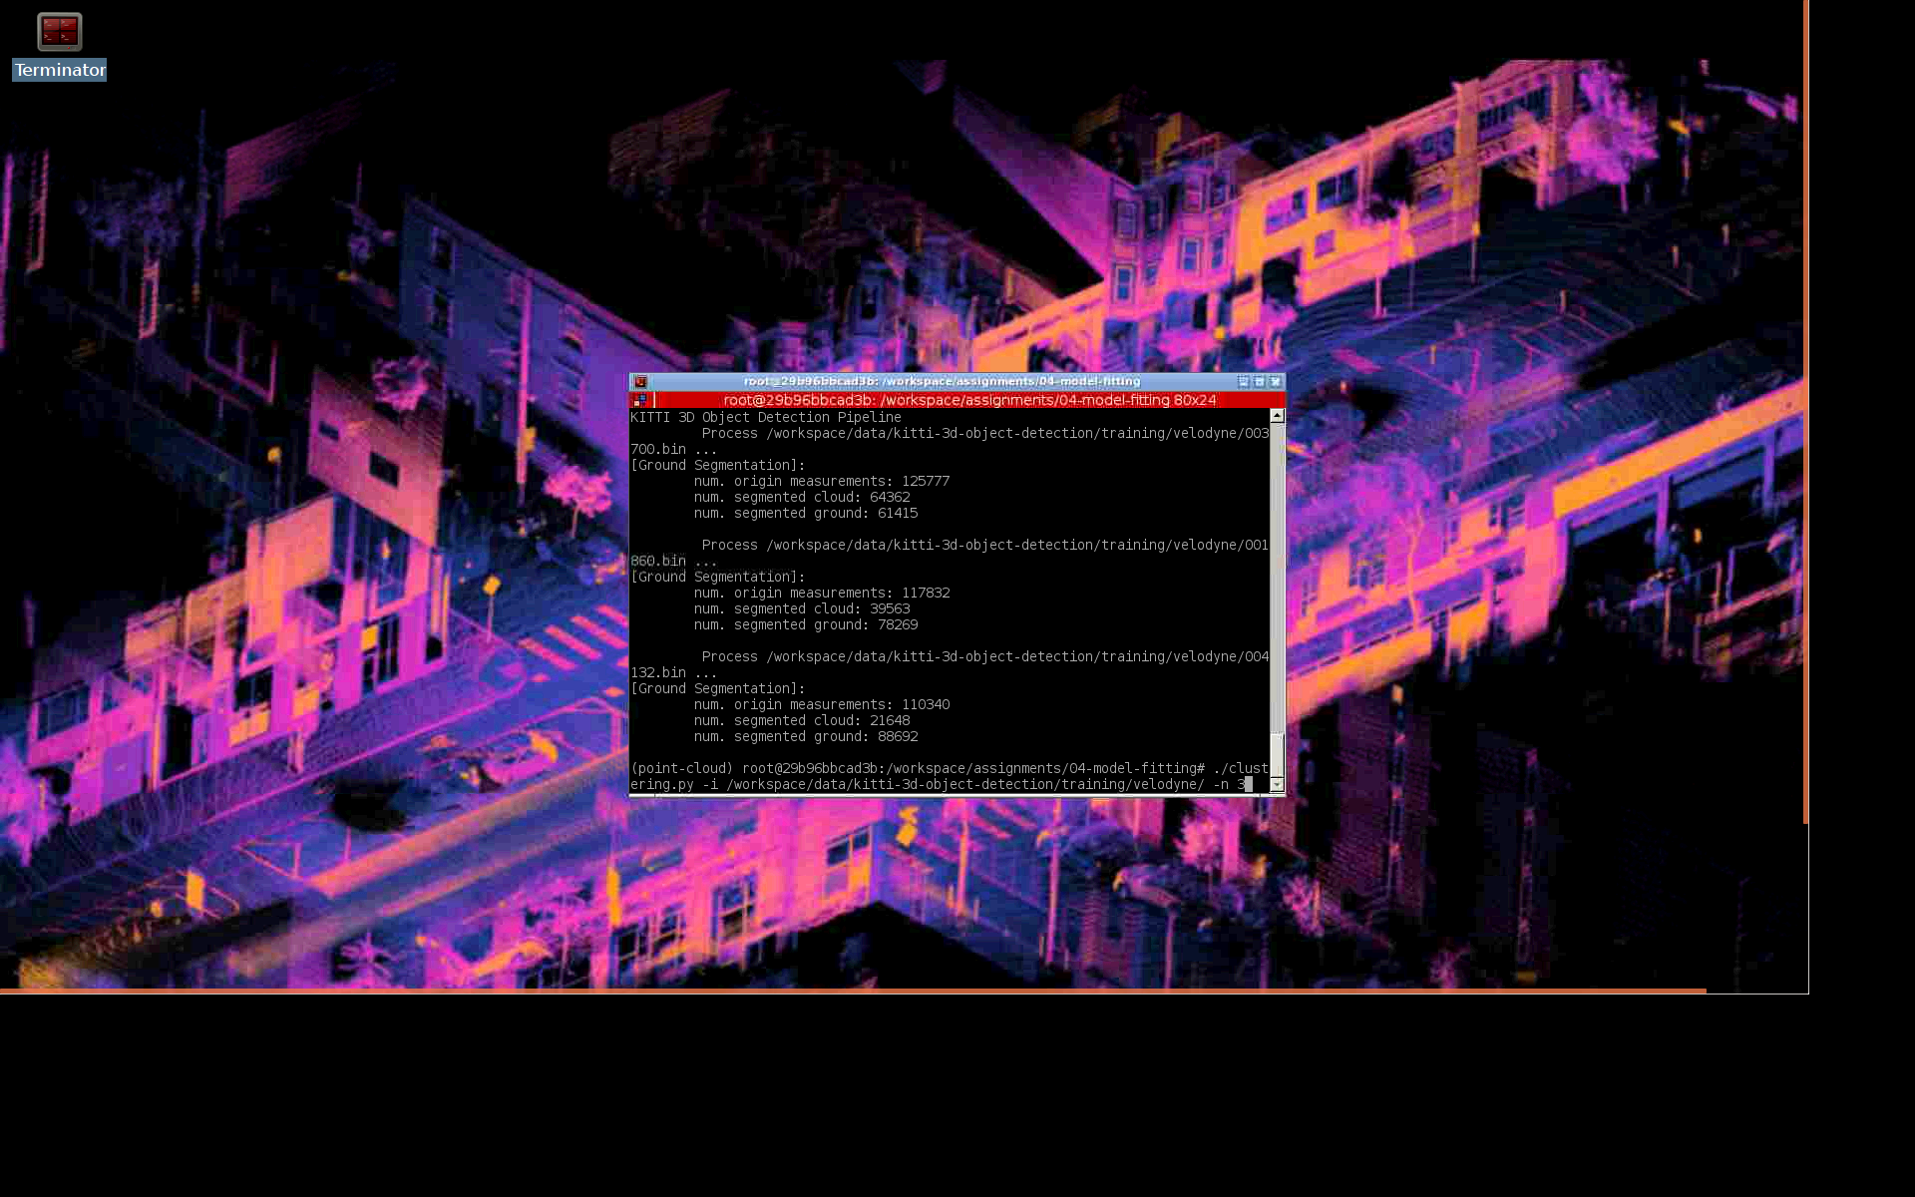This screenshot has height=1197, width=1915.
Task: Click the 'KITTI 3D Object Detection Pipeline' line
Action: point(765,418)
